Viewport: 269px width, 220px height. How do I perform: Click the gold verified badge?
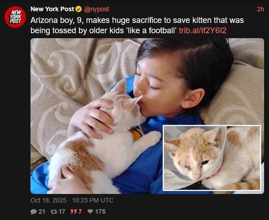(78, 9)
